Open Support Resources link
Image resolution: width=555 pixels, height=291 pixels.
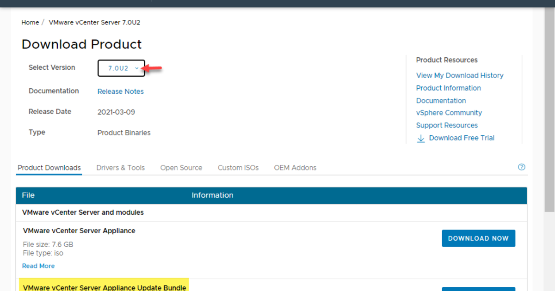447,125
